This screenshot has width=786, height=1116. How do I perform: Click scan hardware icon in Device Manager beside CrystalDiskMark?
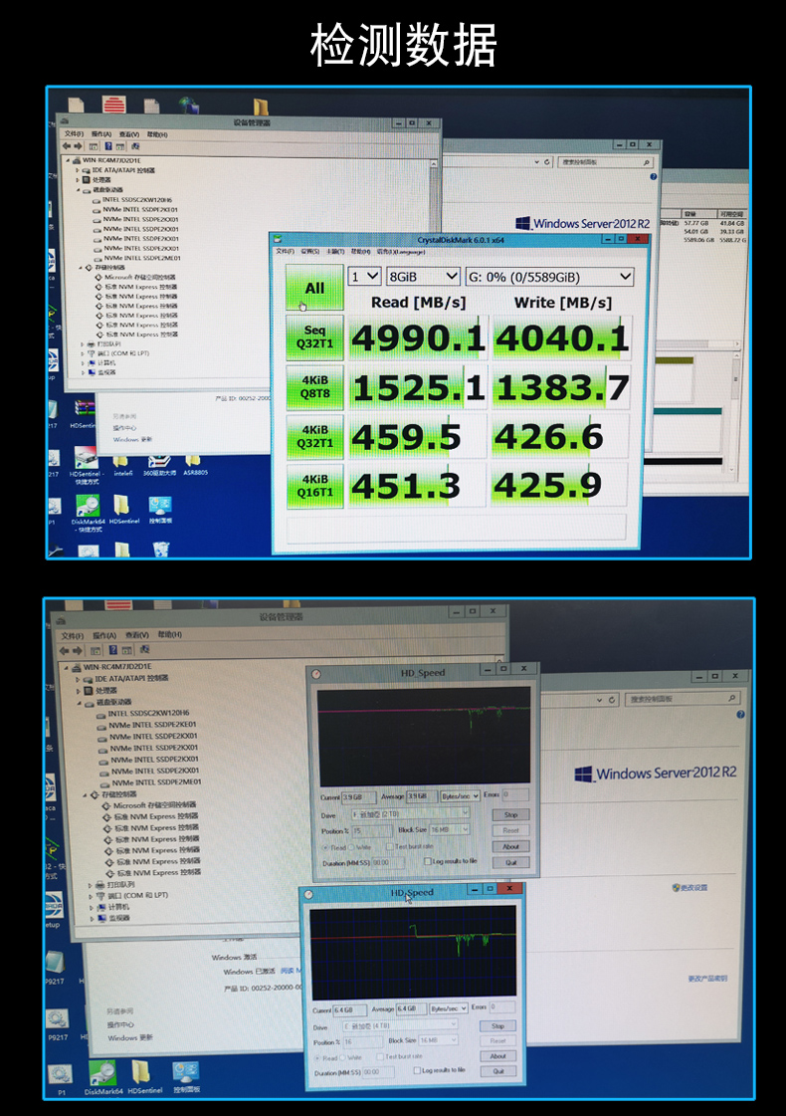[x=135, y=146]
